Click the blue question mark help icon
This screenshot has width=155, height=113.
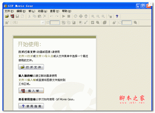tap(117, 16)
